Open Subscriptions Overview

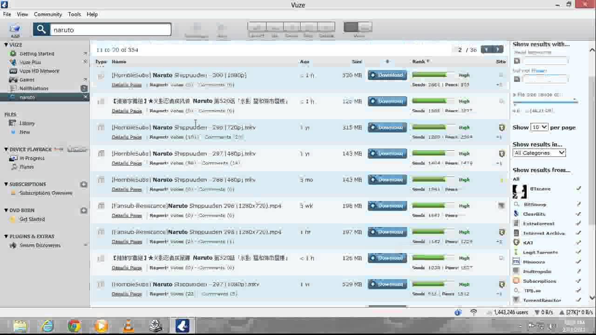46,193
